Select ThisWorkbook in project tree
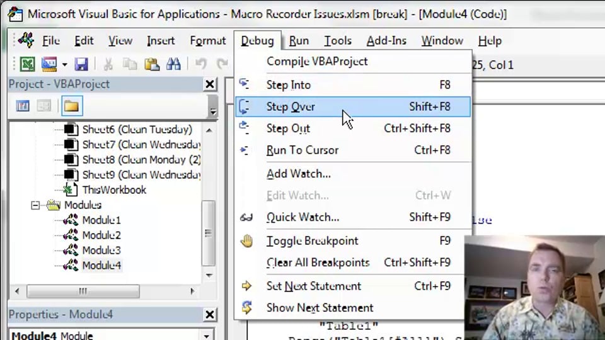 pyautogui.click(x=114, y=190)
